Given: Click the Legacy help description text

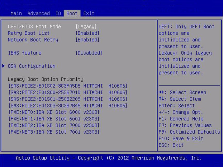Looking at the screenshot, I should 185,63.
